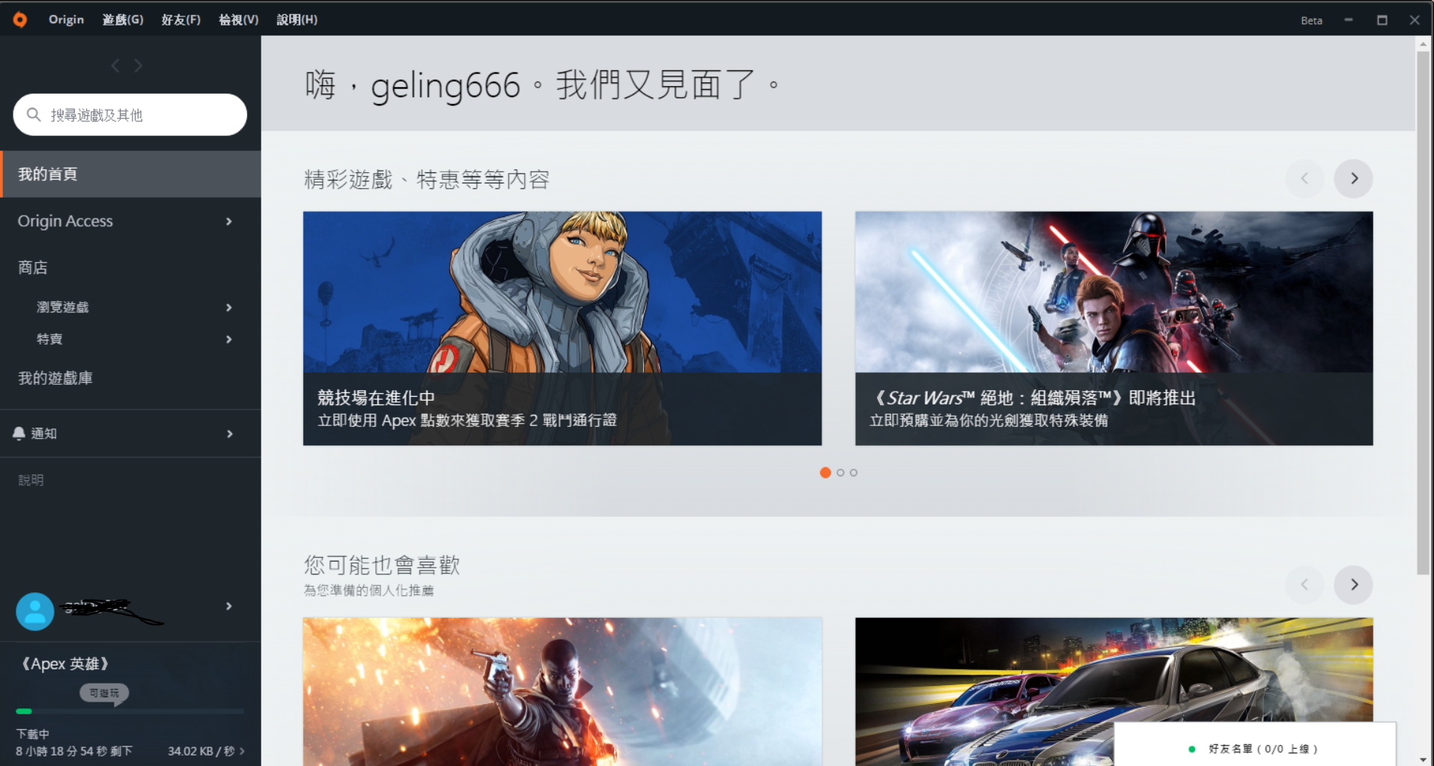Open the 遊戲(G) menu
Screen dimensions: 1434x766
pos(123,19)
